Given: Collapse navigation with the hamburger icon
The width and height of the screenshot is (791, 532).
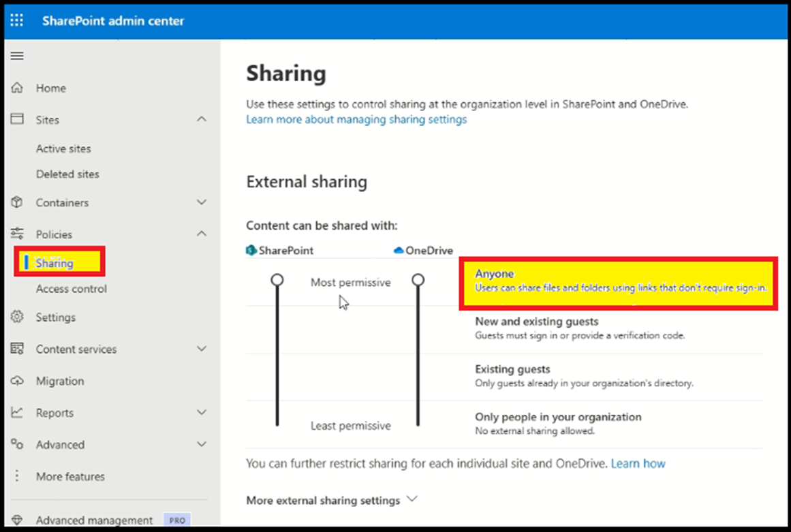Looking at the screenshot, I should point(17,55).
